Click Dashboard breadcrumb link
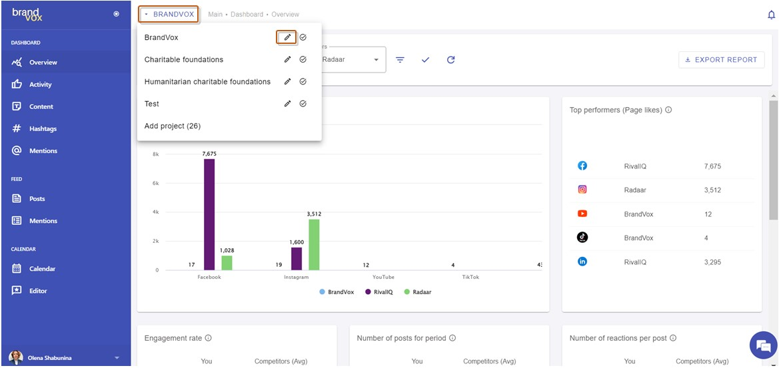783x368 pixels. pyautogui.click(x=247, y=15)
